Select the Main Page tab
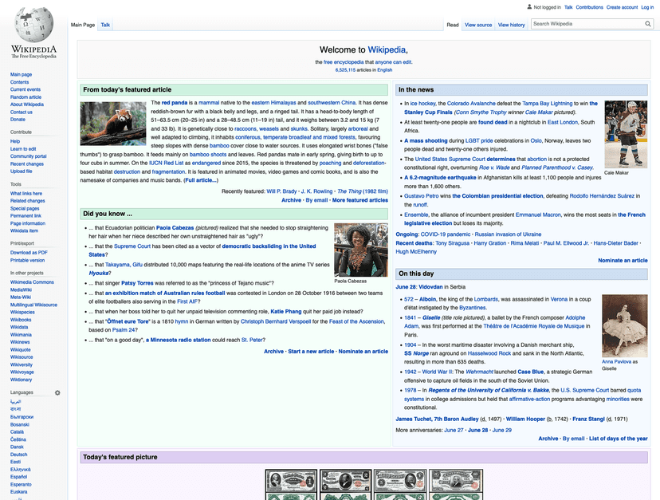The width and height of the screenshot is (660, 500). pyautogui.click(x=83, y=25)
